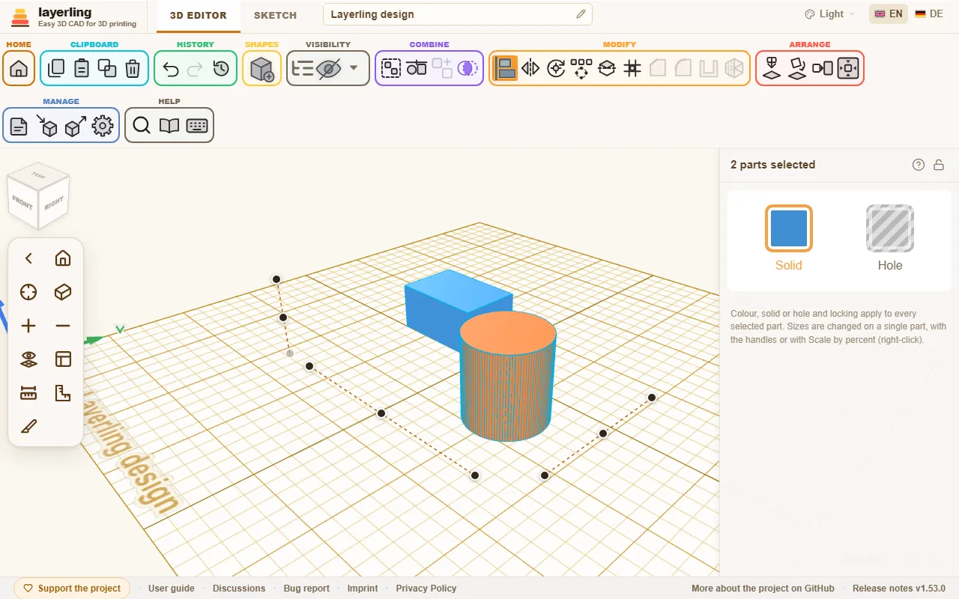Export the model with the cube-arrow-out icon
The image size is (959, 599).
click(75, 126)
